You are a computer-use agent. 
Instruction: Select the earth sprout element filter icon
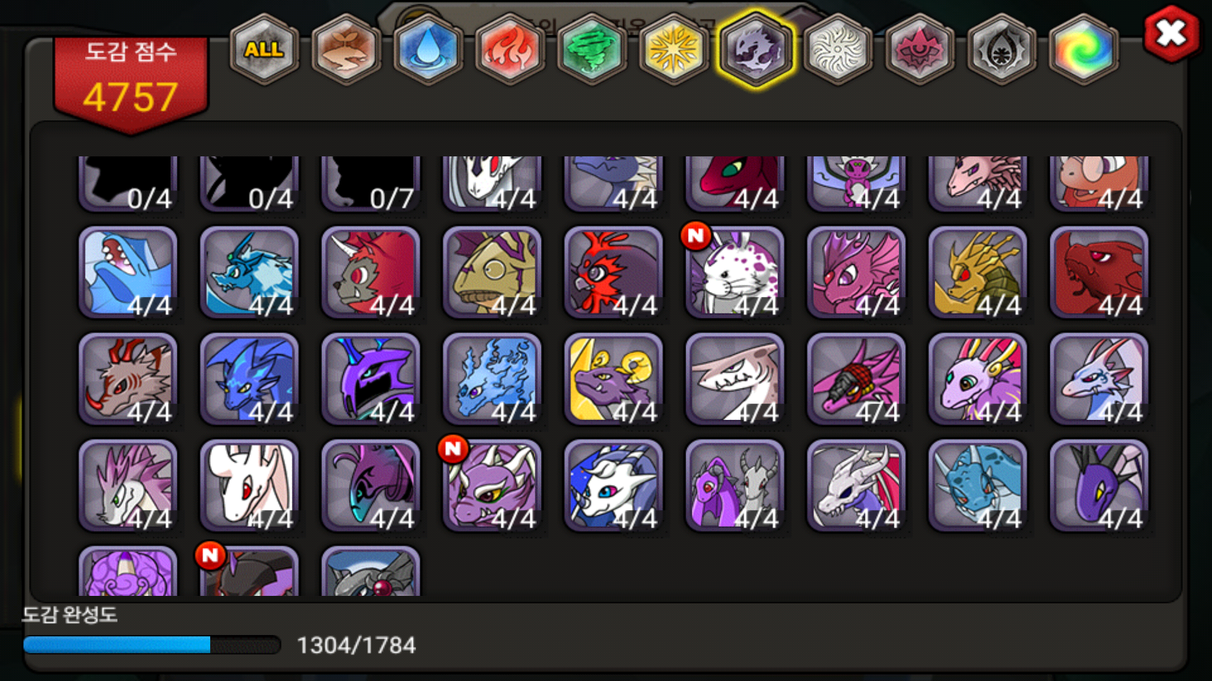(346, 49)
